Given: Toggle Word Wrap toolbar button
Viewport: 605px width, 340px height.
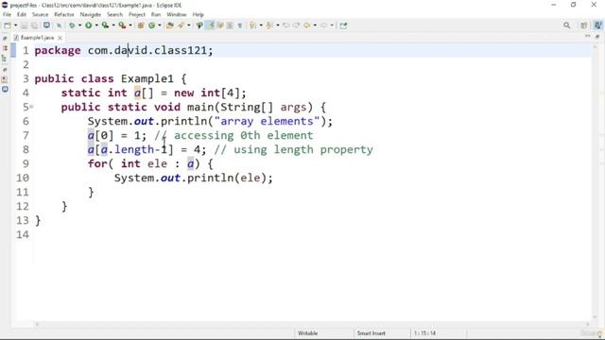Looking at the screenshot, I should click(220, 25).
